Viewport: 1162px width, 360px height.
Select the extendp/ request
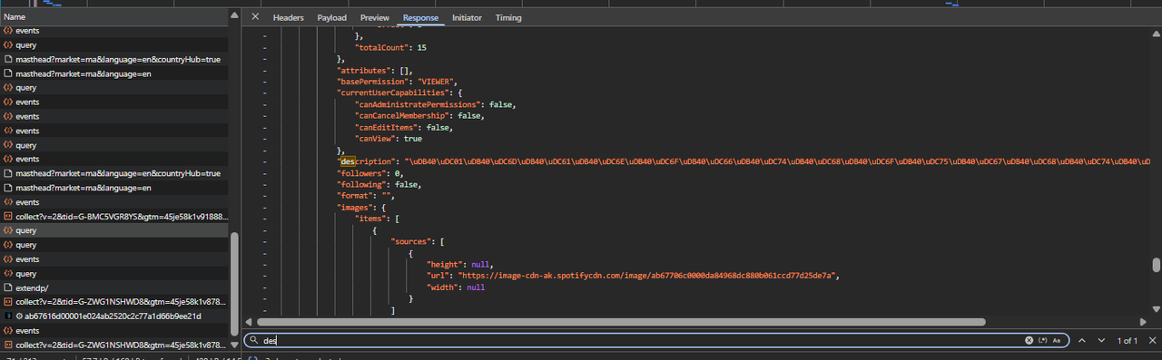coord(114,287)
